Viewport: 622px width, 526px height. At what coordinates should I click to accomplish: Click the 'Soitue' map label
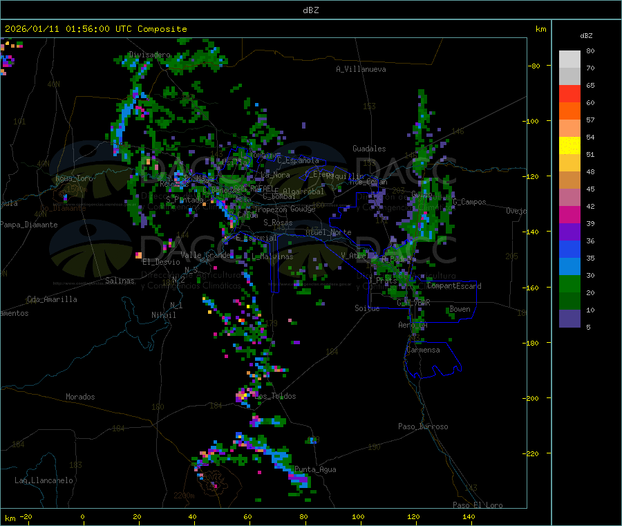[367, 308]
